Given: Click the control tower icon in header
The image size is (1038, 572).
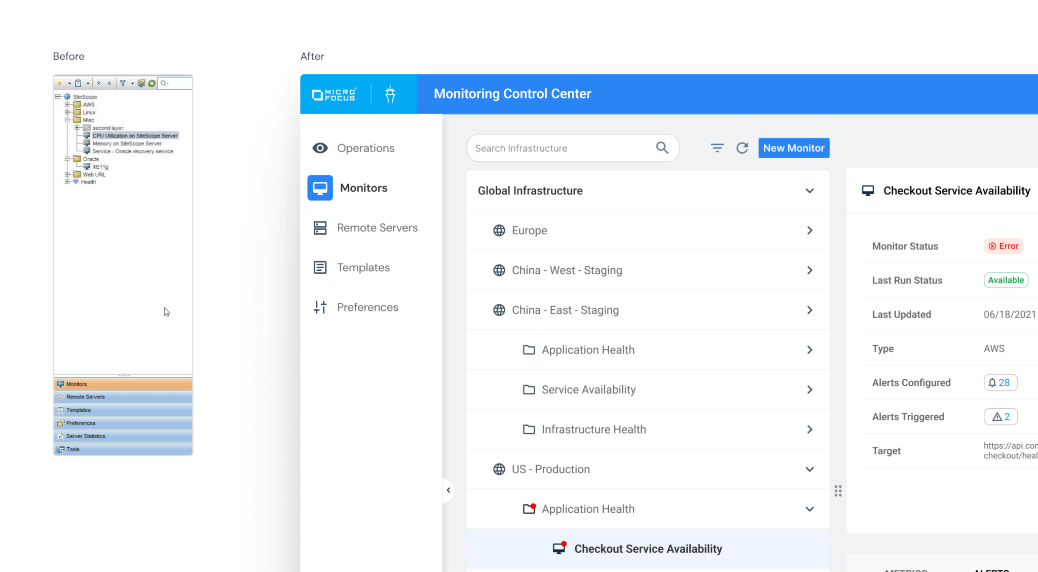Looking at the screenshot, I should (390, 94).
